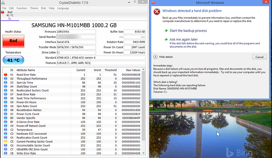Click the Raw Values column header

(x=133, y=70)
